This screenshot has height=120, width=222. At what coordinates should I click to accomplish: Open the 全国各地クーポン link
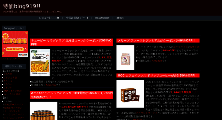coord(13,108)
